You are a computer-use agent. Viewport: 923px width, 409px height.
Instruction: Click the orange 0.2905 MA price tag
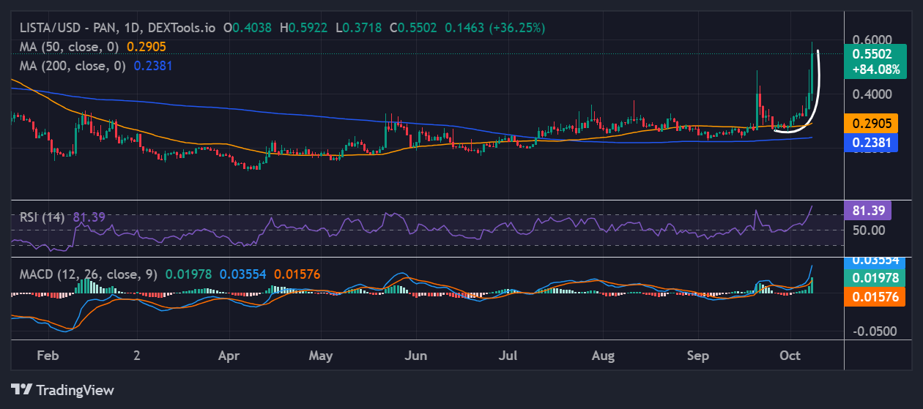(x=870, y=123)
